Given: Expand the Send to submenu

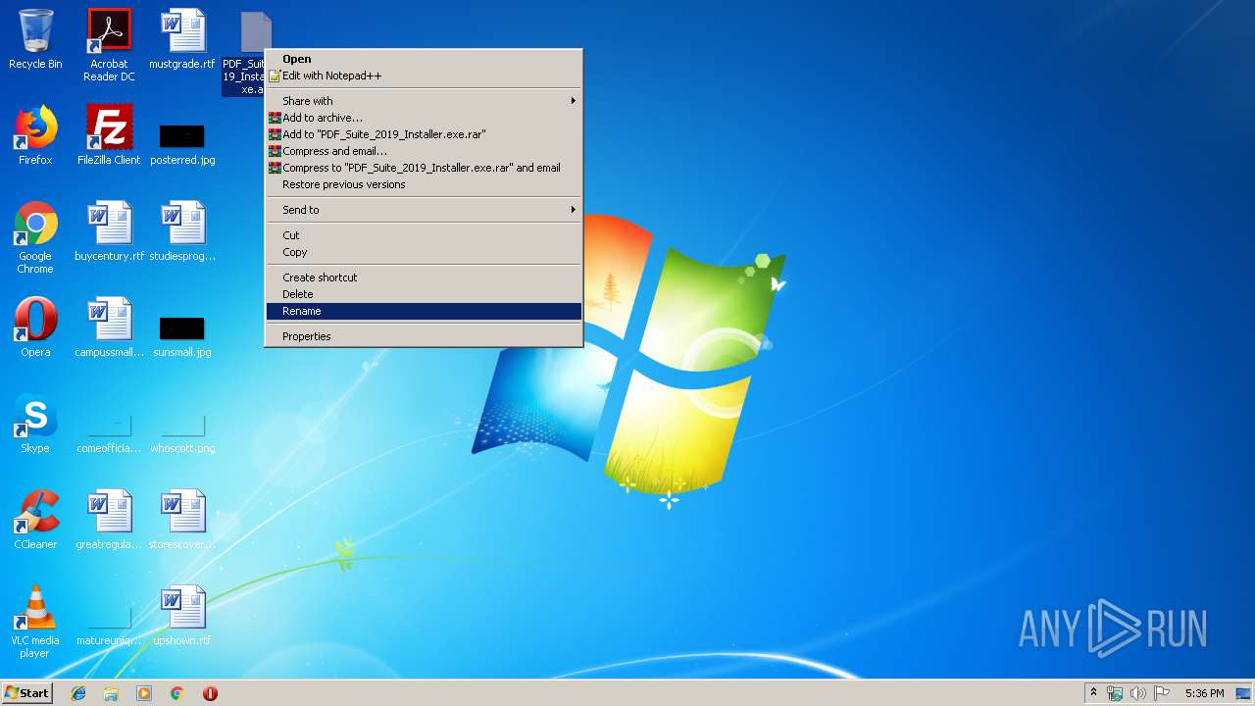Looking at the screenshot, I should pyautogui.click(x=424, y=210).
